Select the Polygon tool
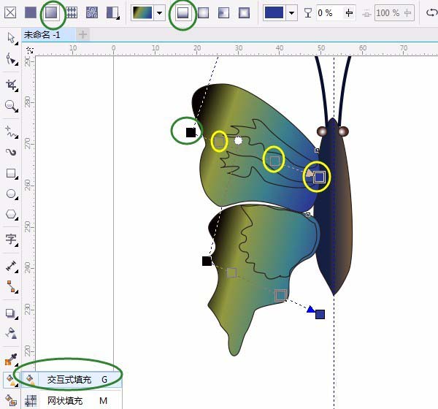This screenshot has width=438, height=409. pyautogui.click(x=11, y=215)
